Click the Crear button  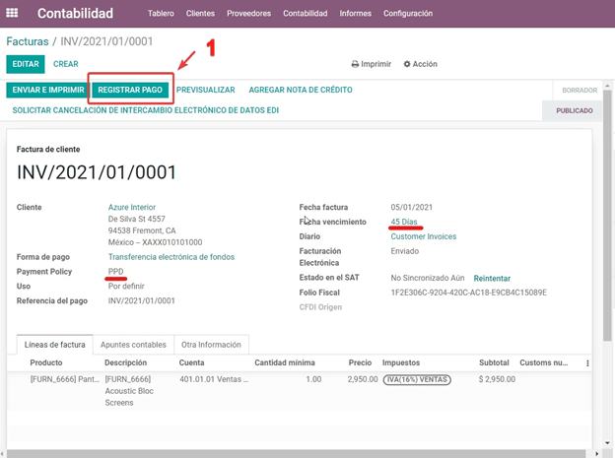(x=66, y=64)
